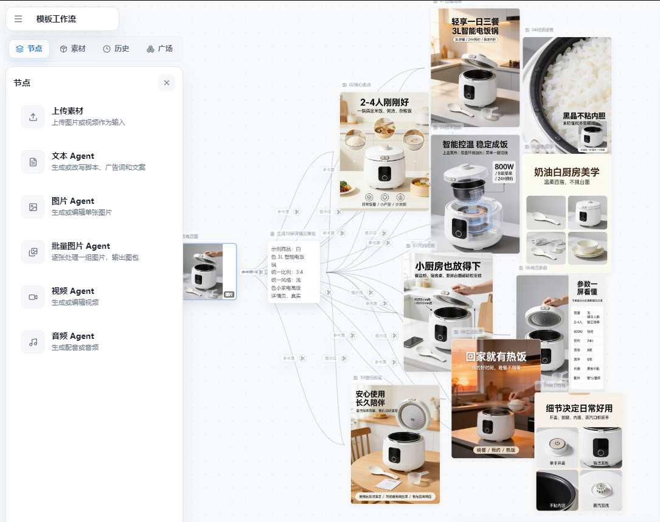This screenshot has height=522, width=660.
Task: Open the hamburger menu beside 模板工作流
Action: [x=18, y=19]
